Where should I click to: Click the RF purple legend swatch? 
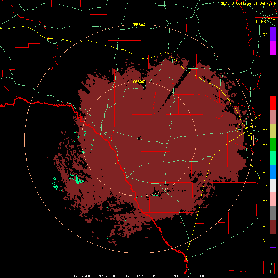273,35
